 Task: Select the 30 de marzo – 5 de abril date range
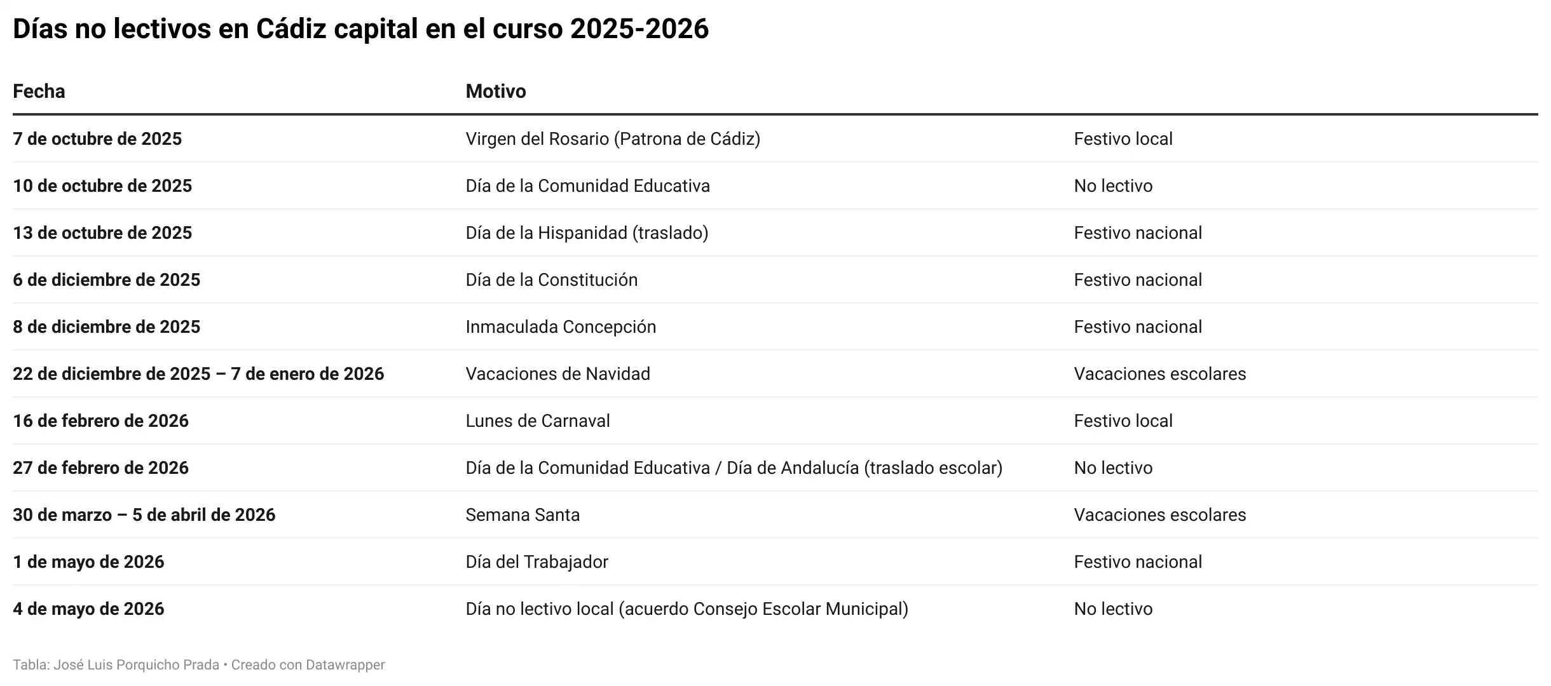[x=144, y=515]
